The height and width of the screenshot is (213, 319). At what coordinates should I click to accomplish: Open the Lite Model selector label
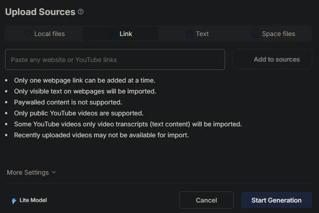[x=33, y=200]
